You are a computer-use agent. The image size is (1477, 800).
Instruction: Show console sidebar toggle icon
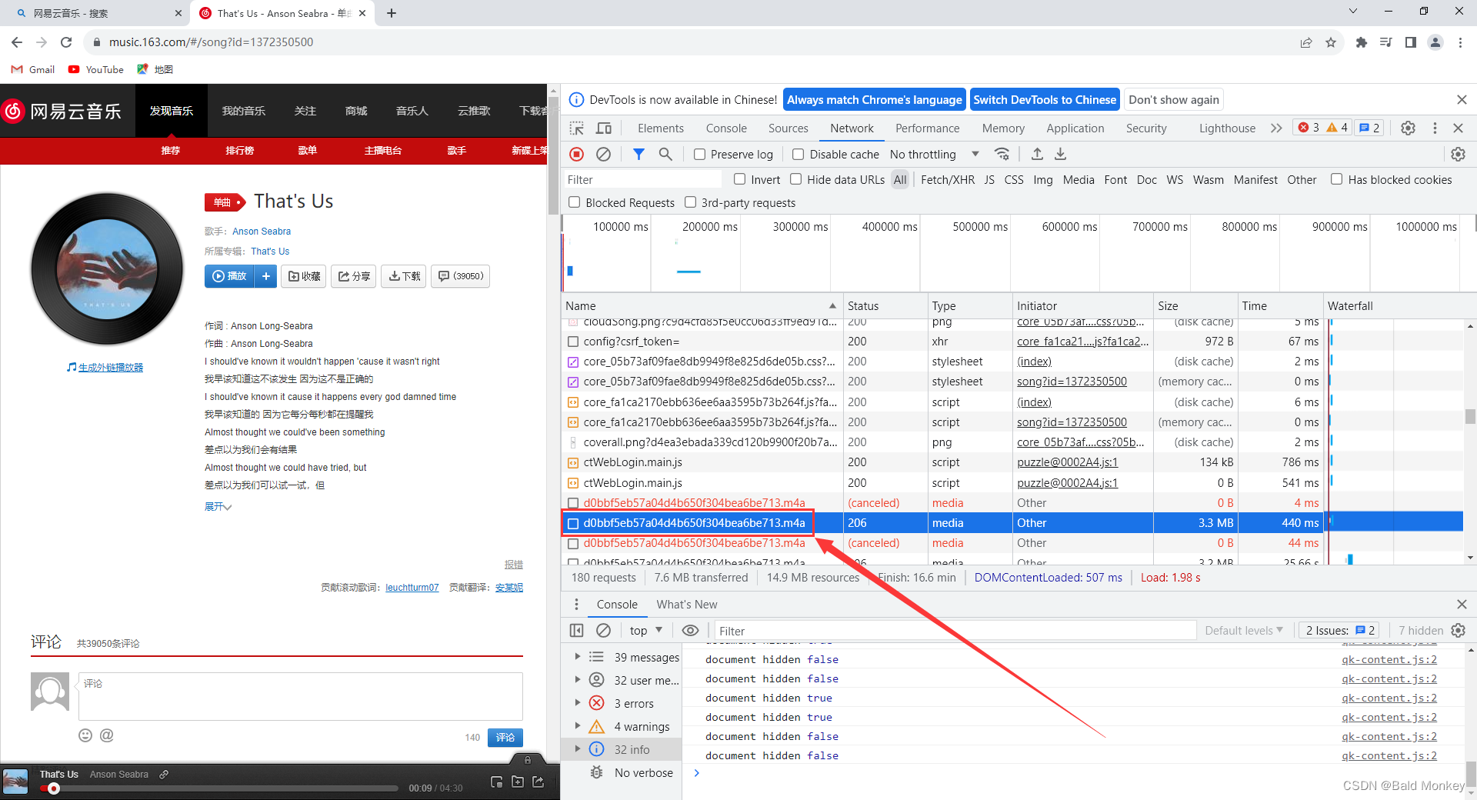[576, 631]
